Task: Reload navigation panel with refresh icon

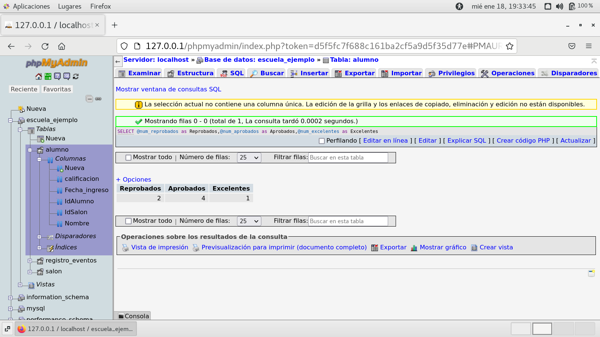Action: tap(76, 76)
